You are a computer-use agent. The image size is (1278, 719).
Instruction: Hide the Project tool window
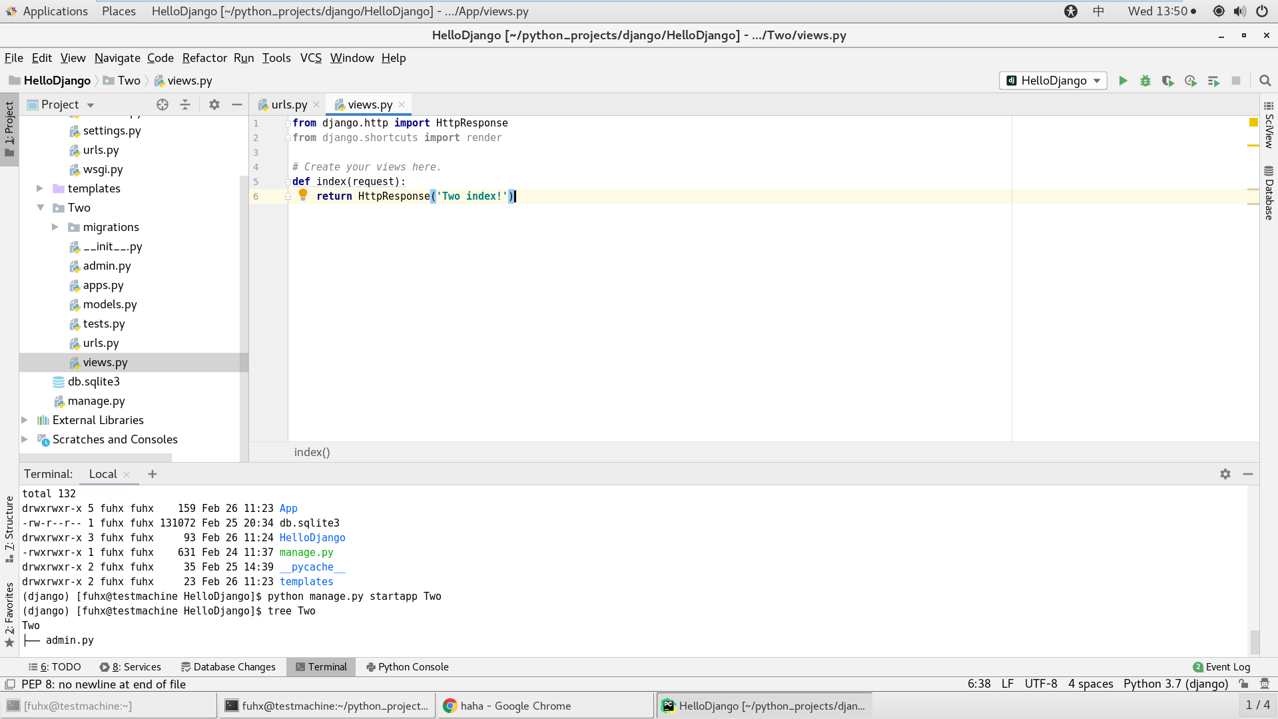[237, 105]
